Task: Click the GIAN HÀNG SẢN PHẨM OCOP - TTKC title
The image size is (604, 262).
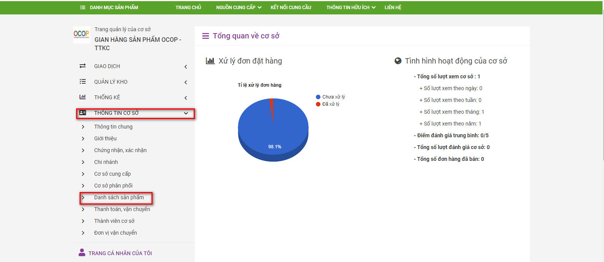Action: (x=138, y=44)
